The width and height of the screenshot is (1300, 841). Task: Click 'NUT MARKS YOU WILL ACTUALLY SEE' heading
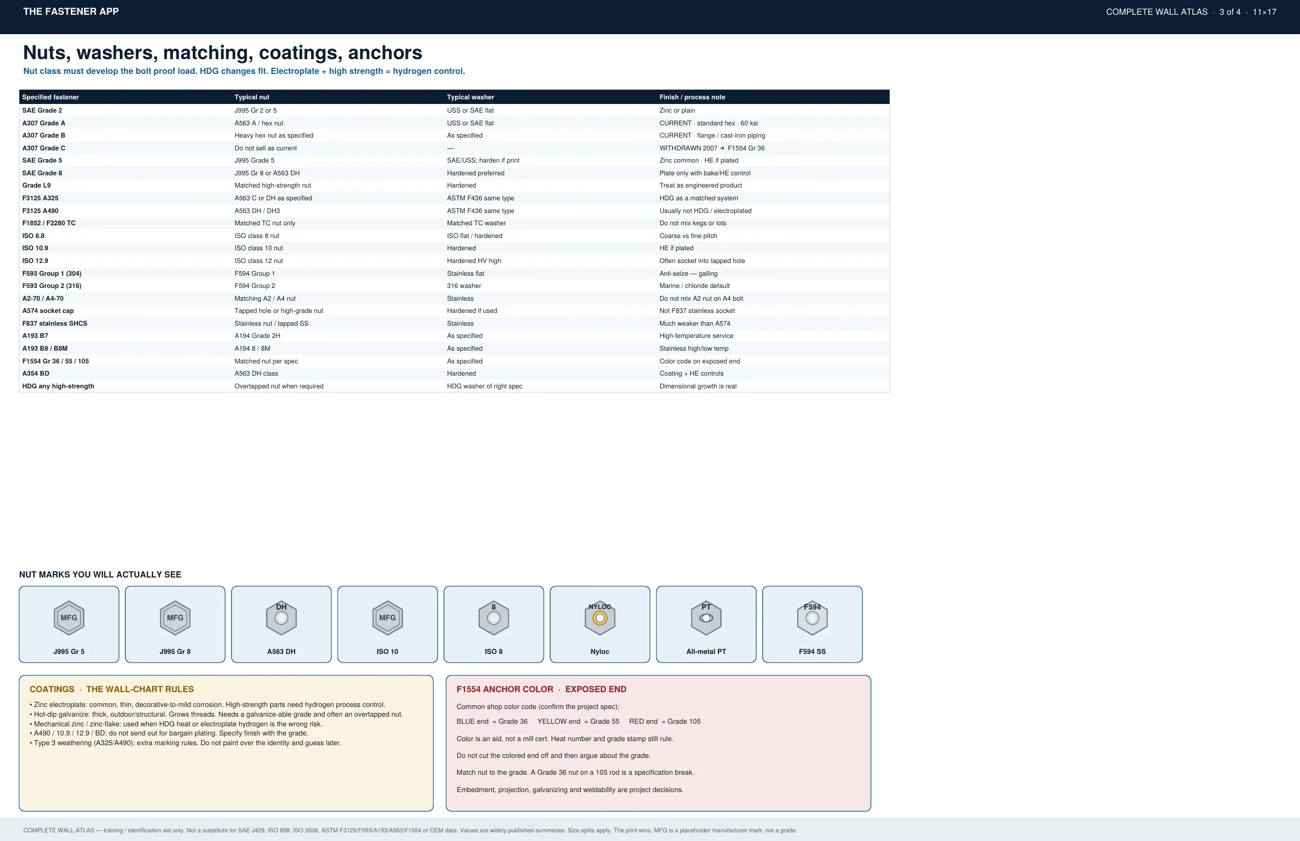point(100,574)
